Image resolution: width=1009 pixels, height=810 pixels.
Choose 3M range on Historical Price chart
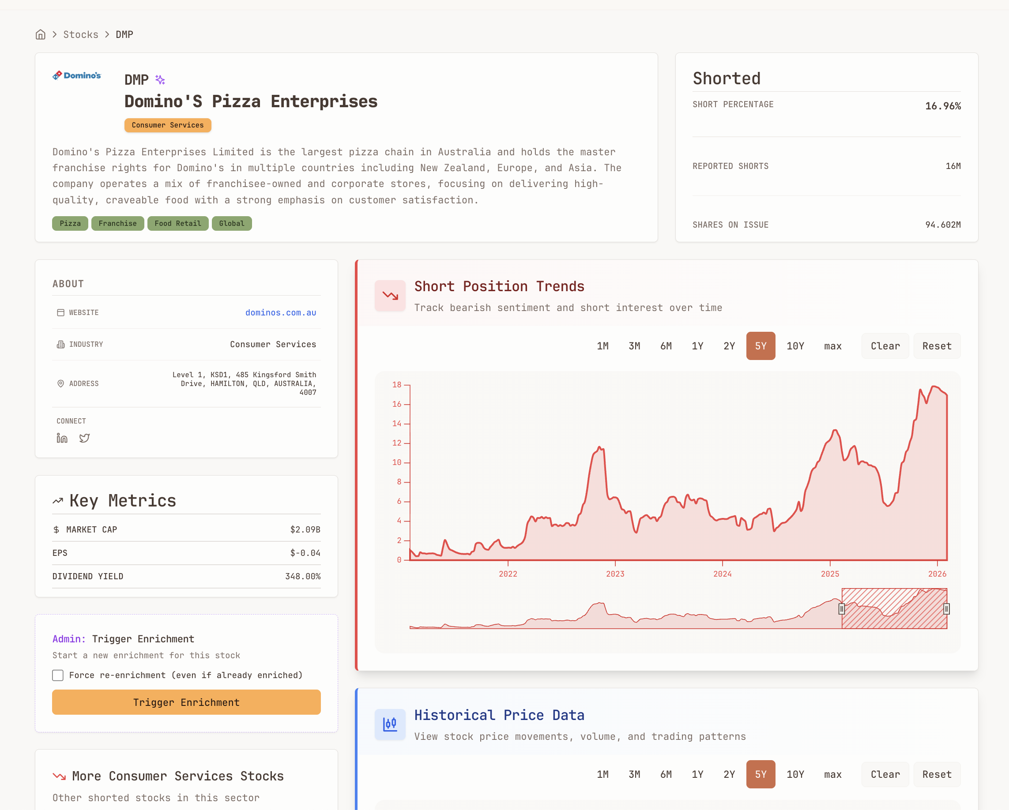point(634,774)
